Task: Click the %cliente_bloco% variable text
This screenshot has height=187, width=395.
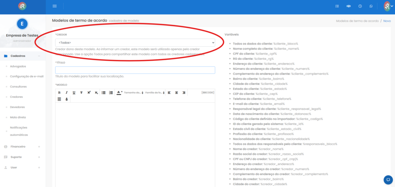Action: 286,44
